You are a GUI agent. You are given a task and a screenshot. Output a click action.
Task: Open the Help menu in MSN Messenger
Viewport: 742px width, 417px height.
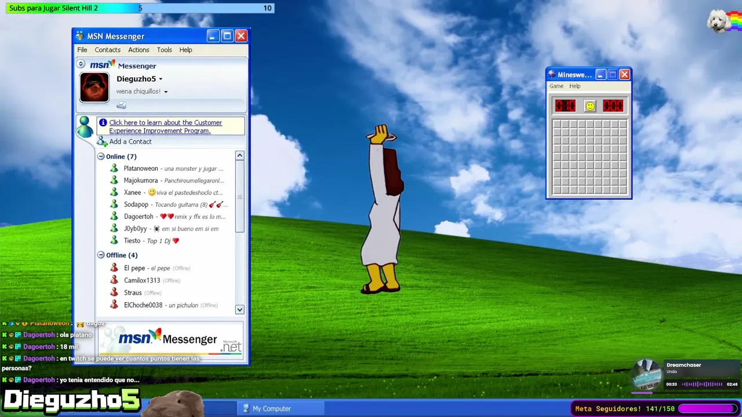(185, 50)
